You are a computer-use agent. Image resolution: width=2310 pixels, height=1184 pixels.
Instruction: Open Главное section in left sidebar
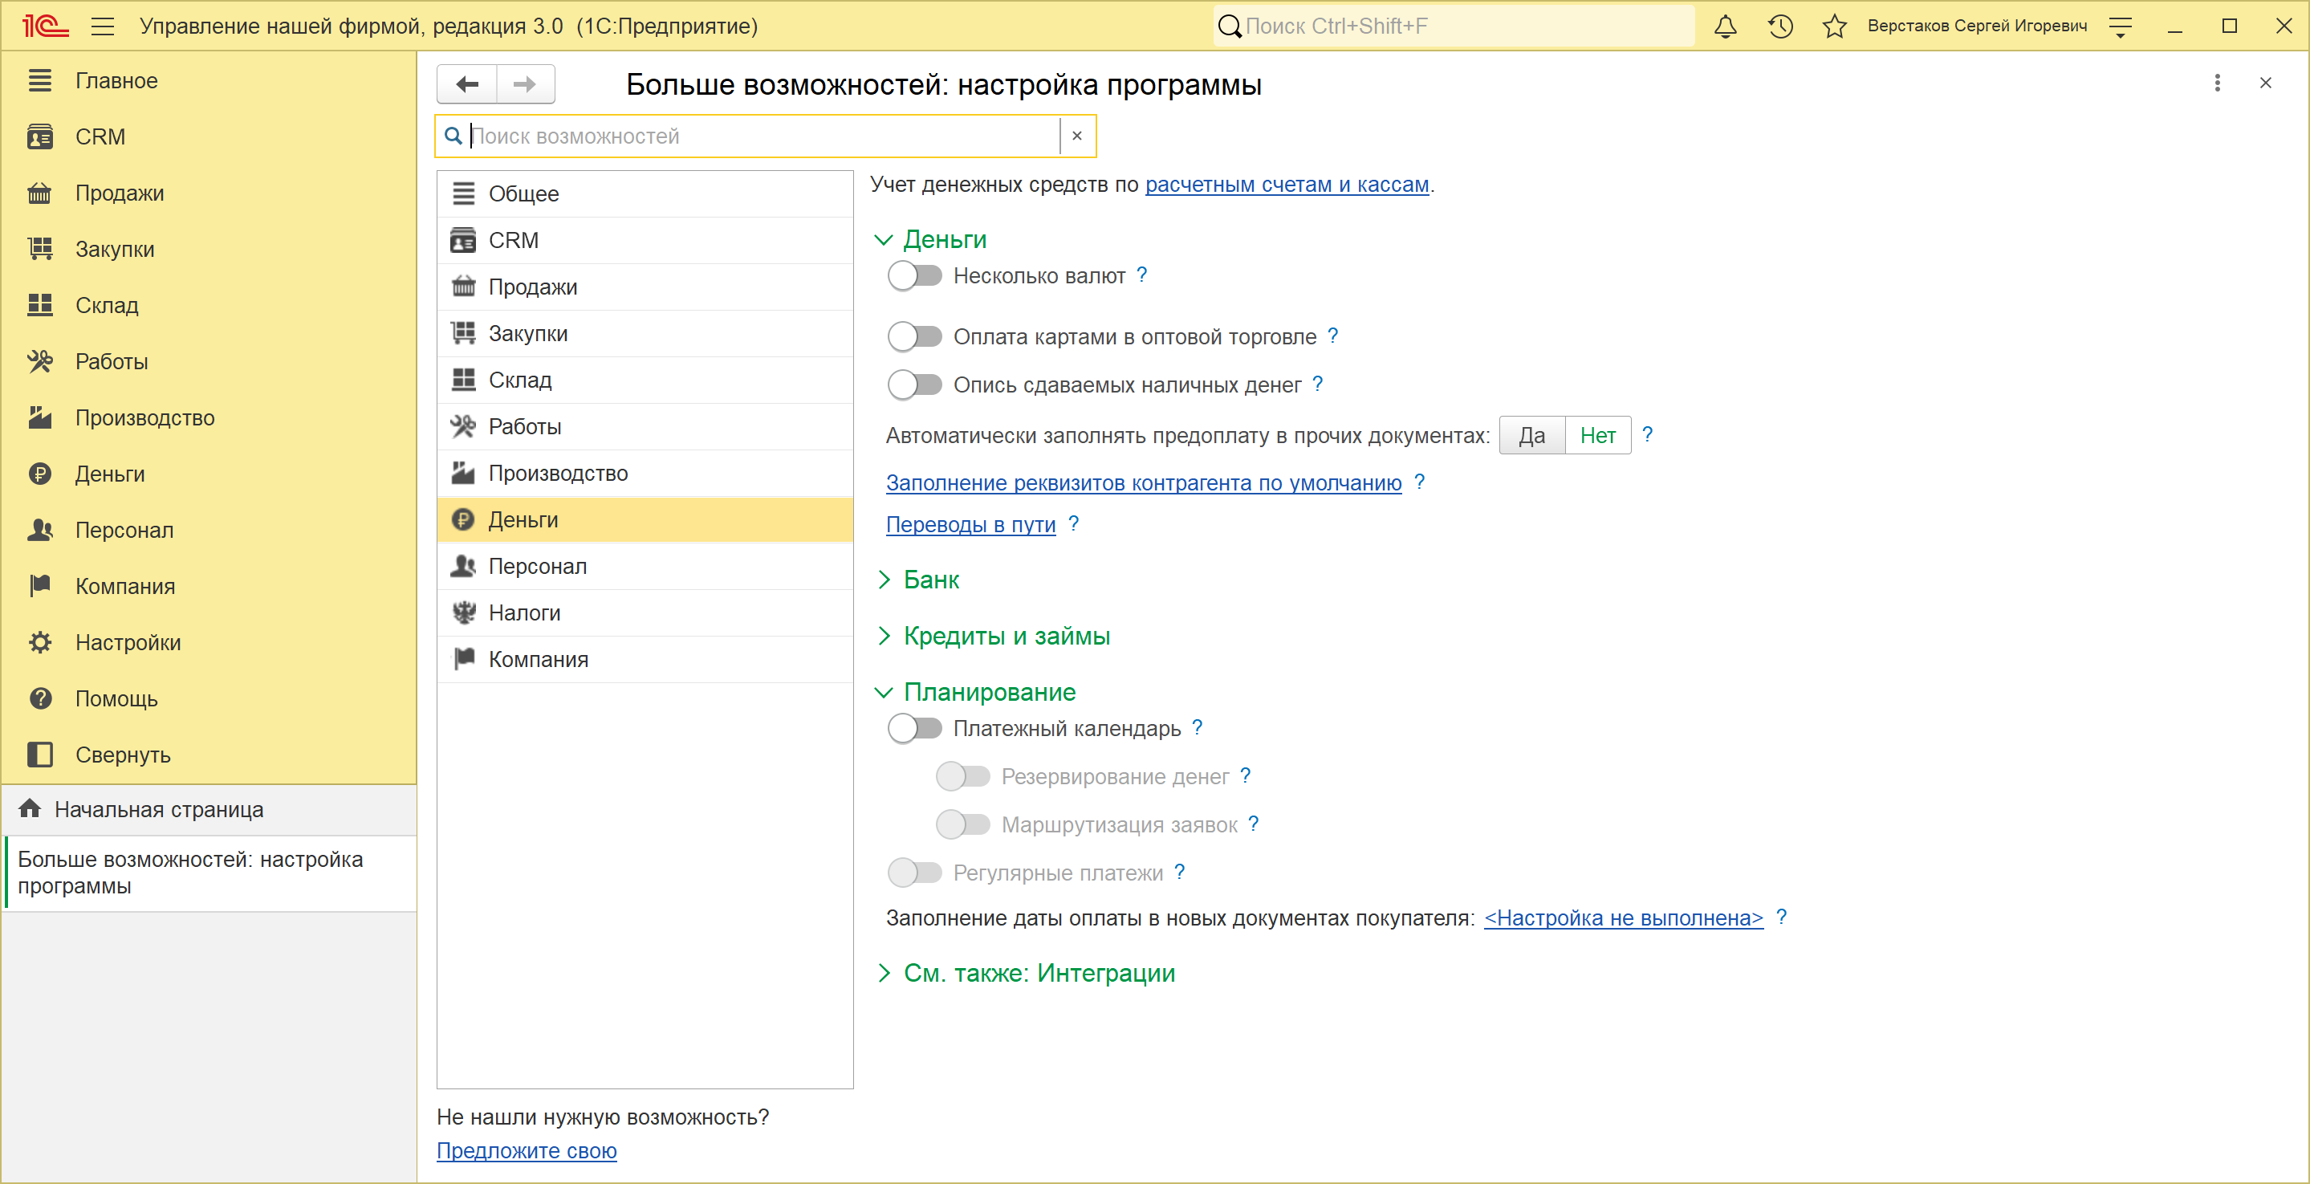209,81
